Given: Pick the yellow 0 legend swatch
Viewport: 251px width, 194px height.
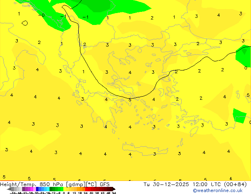Looking at the screenshot, I should (65, 189).
